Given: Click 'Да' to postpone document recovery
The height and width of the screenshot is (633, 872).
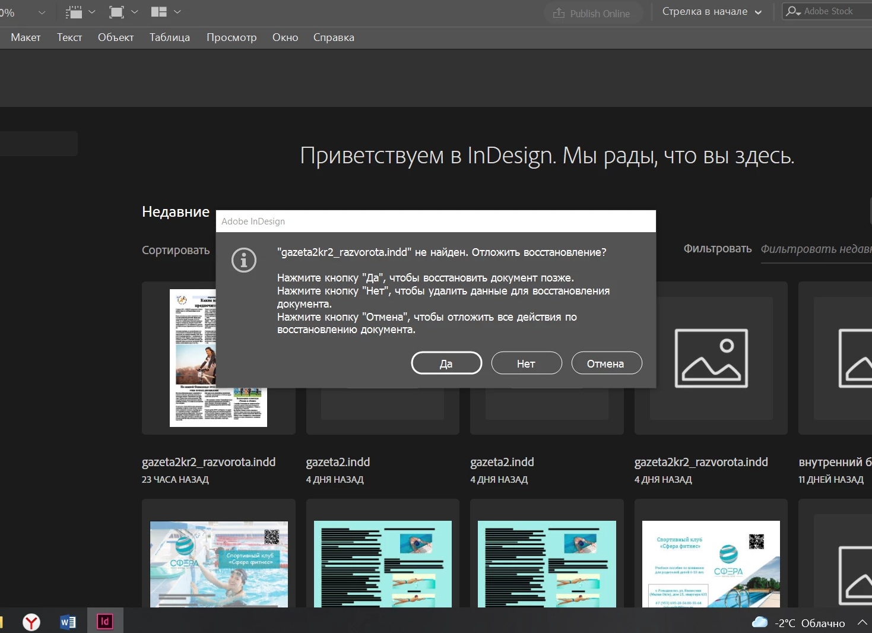Looking at the screenshot, I should [x=446, y=363].
